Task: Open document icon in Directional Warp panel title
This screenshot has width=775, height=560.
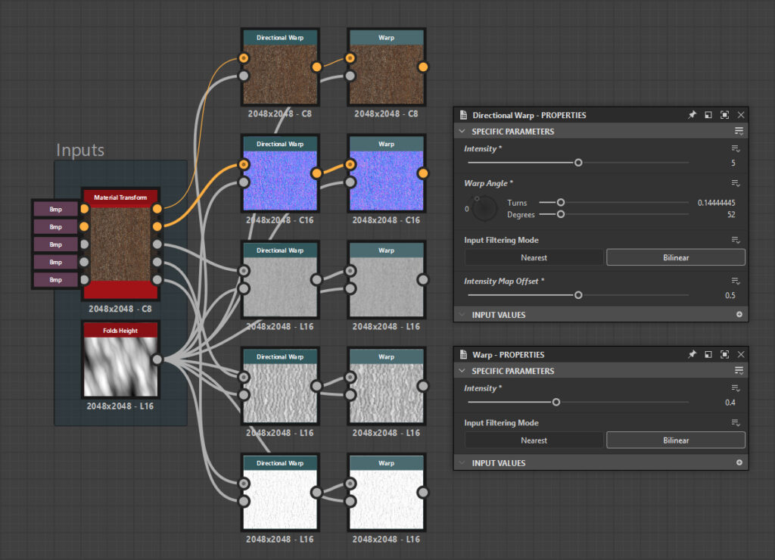Action: click(463, 115)
